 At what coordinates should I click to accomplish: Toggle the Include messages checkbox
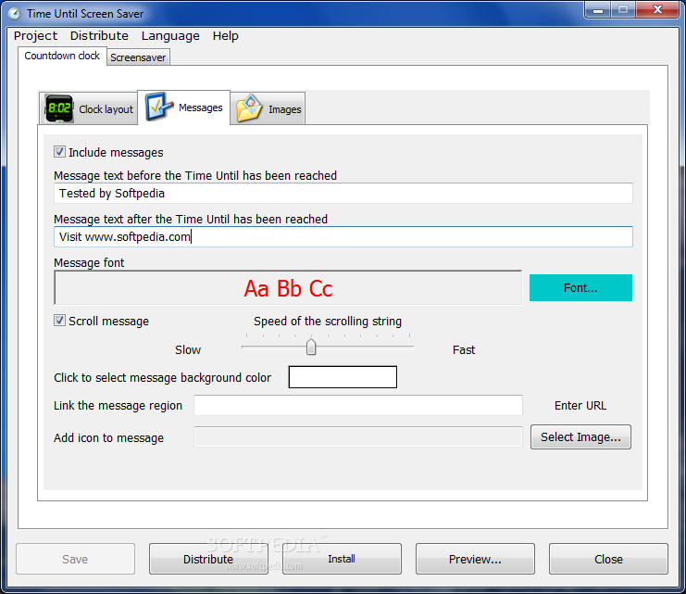pos(59,152)
